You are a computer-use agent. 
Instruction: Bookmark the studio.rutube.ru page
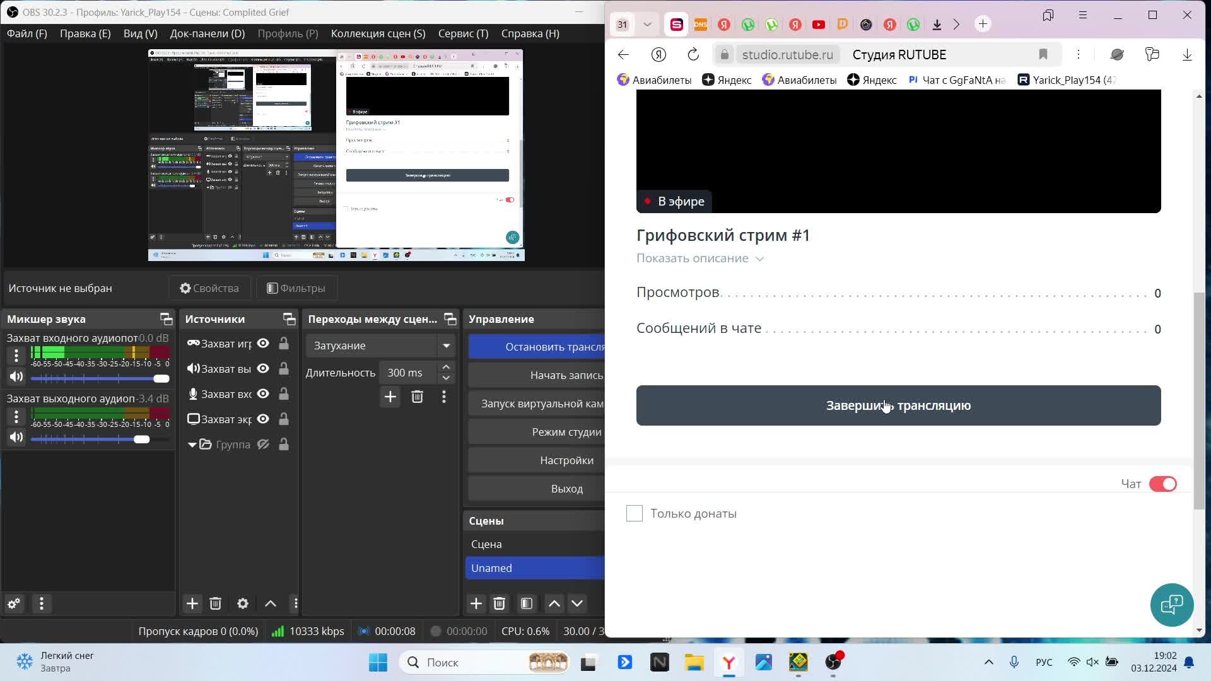point(1043,55)
